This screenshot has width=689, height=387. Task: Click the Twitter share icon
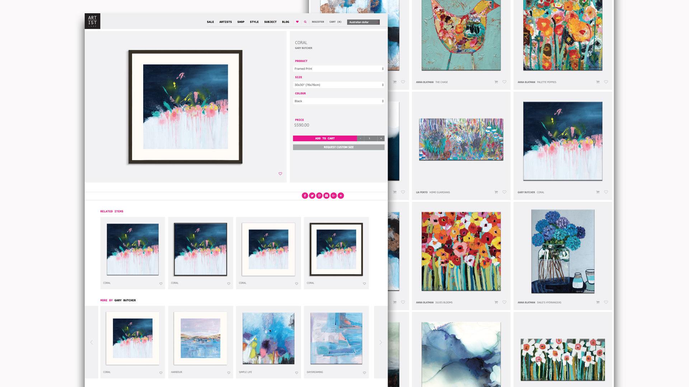coord(312,196)
